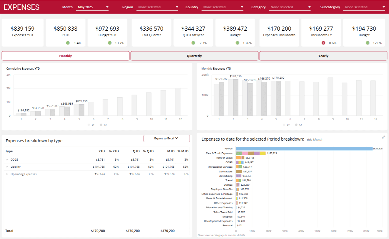Toggle the LY legend on Cumulative Expenses chart
Viewport: 389px width, 239px height.
tap(91, 125)
